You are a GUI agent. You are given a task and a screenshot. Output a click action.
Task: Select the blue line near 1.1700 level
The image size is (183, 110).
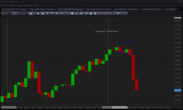125,43
